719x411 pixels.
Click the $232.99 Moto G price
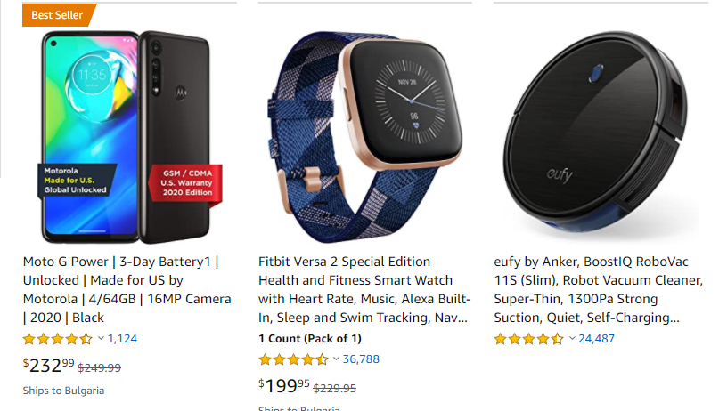(48, 365)
